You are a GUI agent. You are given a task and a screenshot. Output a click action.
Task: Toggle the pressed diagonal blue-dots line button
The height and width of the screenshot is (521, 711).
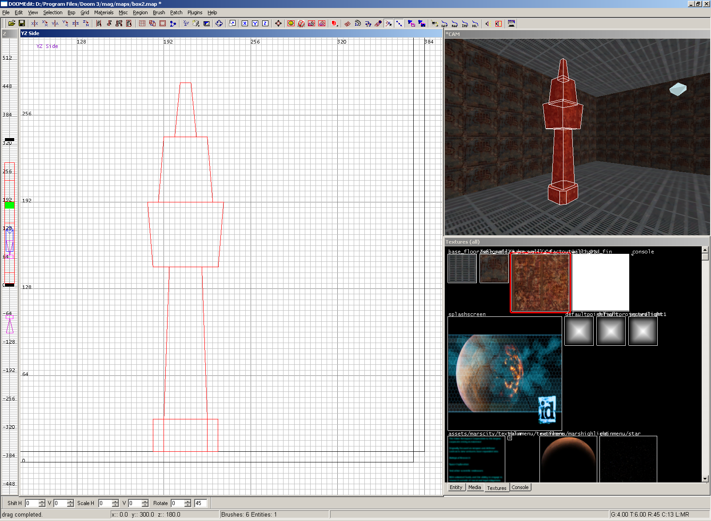(x=399, y=24)
